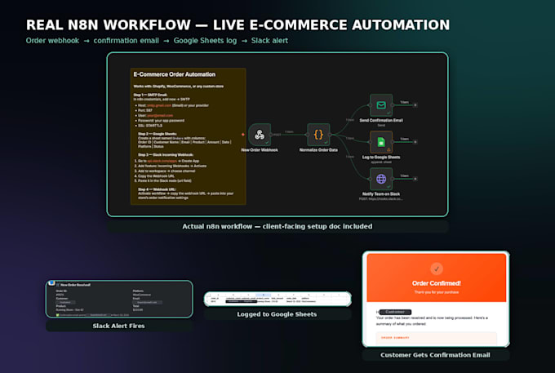Click the 'Log to Google Sheets' node label
This screenshot has height=373, width=555.
[x=381, y=158]
